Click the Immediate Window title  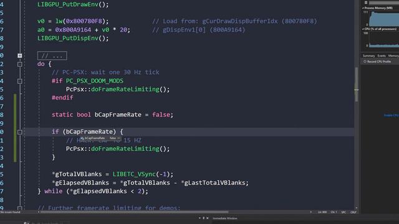coord(224,218)
